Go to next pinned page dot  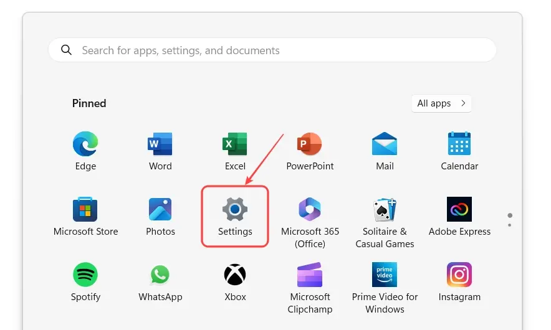click(x=509, y=225)
